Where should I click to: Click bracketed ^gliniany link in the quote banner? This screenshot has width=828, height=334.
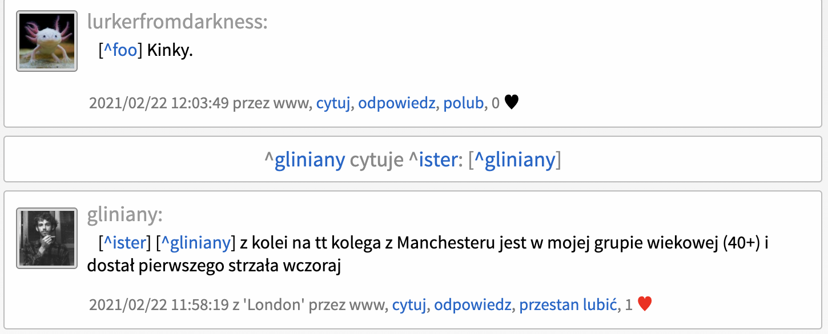click(x=515, y=160)
